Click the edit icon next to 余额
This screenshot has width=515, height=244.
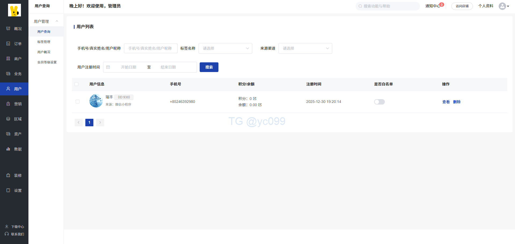pyautogui.click(x=260, y=105)
